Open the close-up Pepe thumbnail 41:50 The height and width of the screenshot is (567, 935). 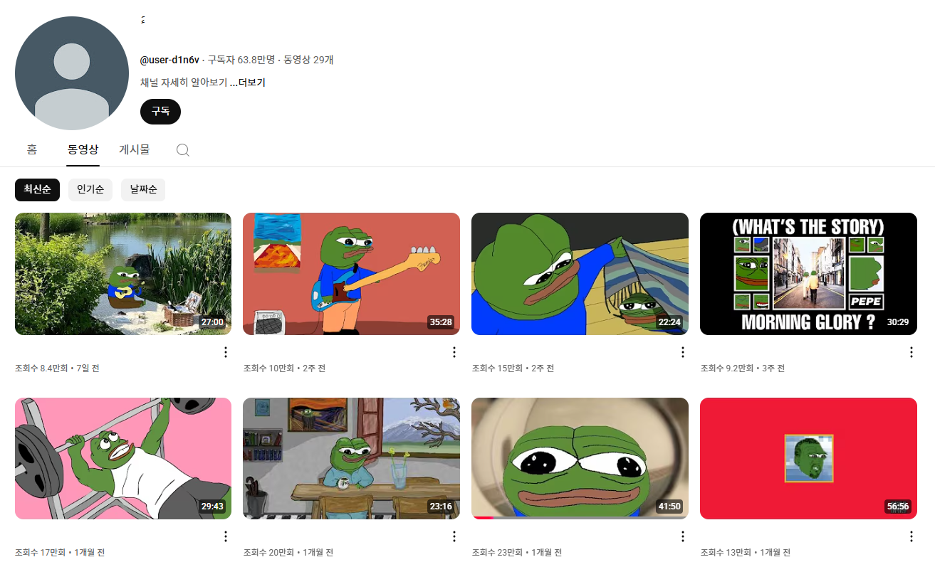tap(580, 458)
